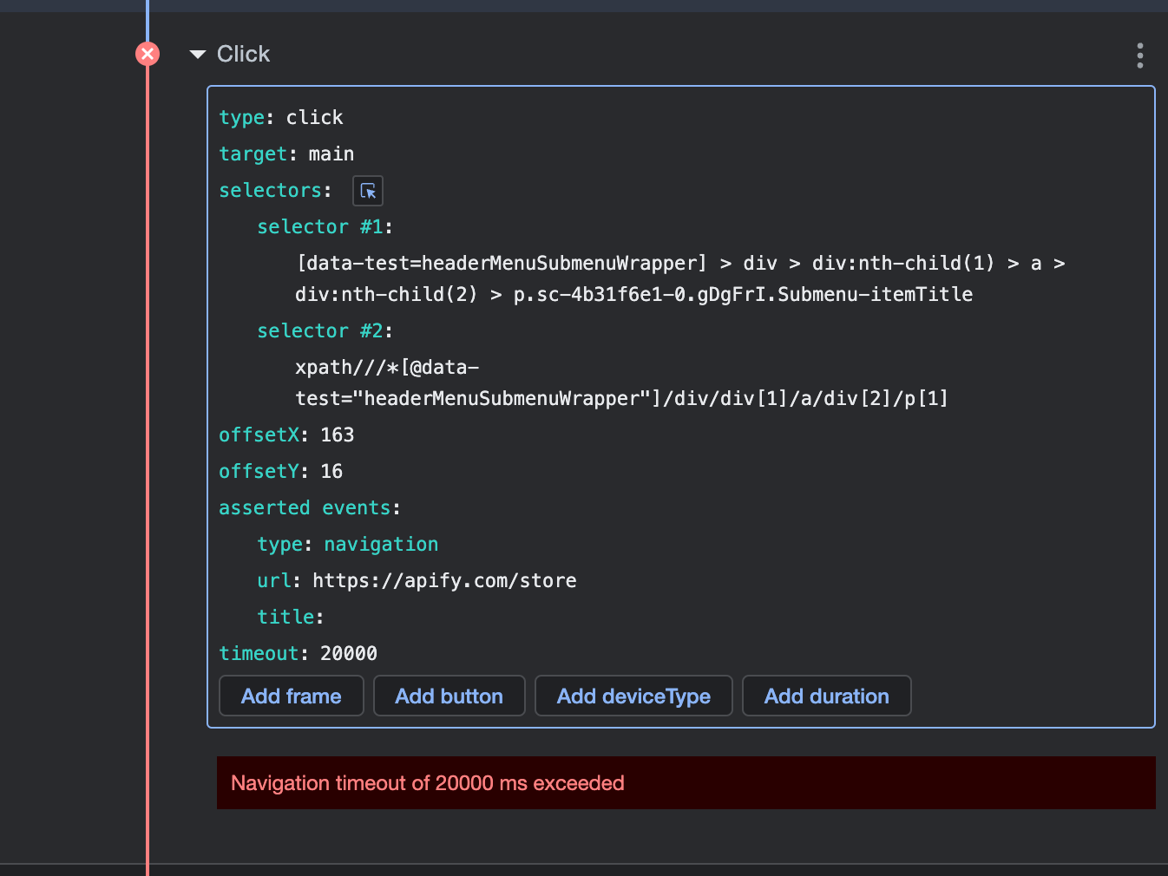Click the red failed-step error marker
Image resolution: width=1168 pixels, height=876 pixels.
pyautogui.click(x=148, y=54)
